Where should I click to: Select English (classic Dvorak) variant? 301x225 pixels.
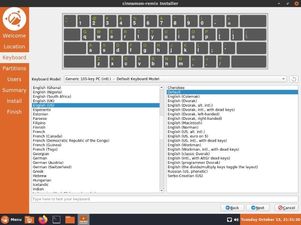(x=232, y=154)
